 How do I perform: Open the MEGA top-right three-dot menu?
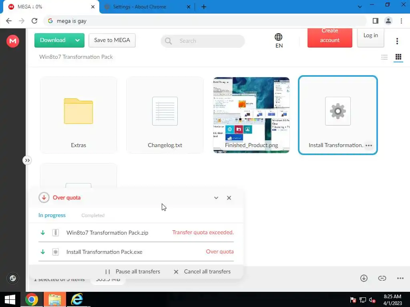pos(397,41)
